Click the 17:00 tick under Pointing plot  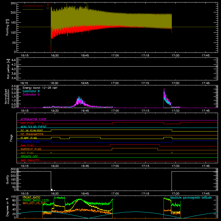pos(115,56)
